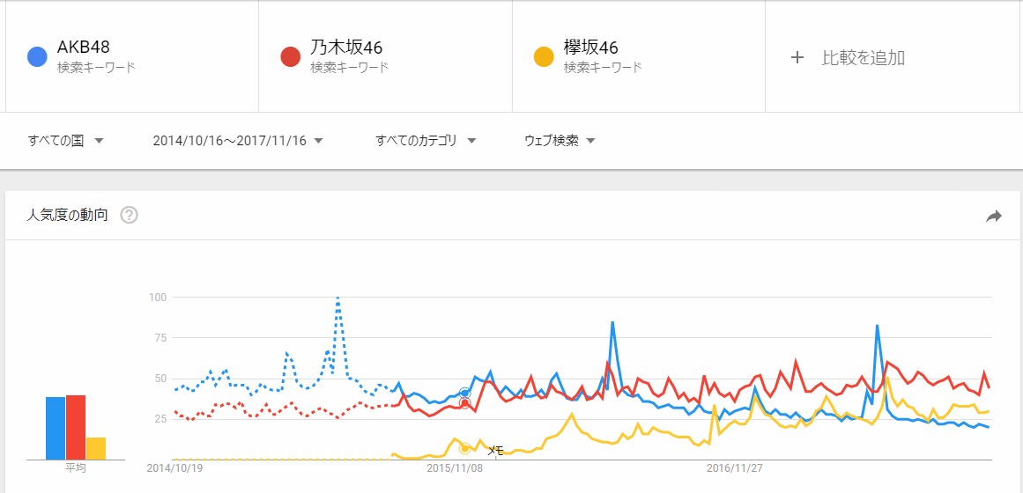Click the blue AKB48 color dot
Viewport: 1023px width, 493px height.
click(x=37, y=57)
